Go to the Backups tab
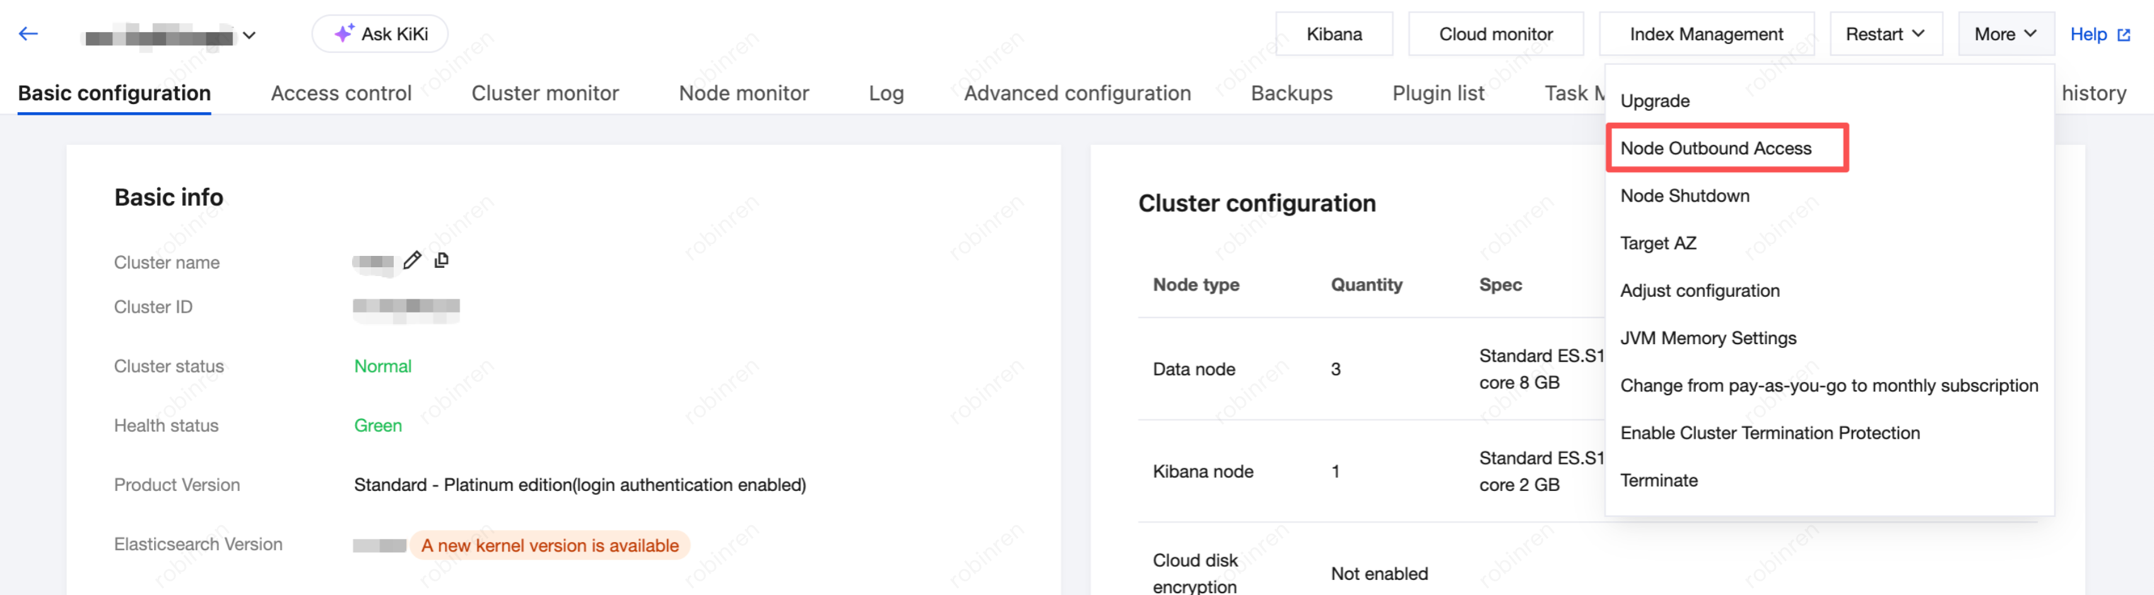Screen dimensions: 2154x595 pyautogui.click(x=1291, y=93)
